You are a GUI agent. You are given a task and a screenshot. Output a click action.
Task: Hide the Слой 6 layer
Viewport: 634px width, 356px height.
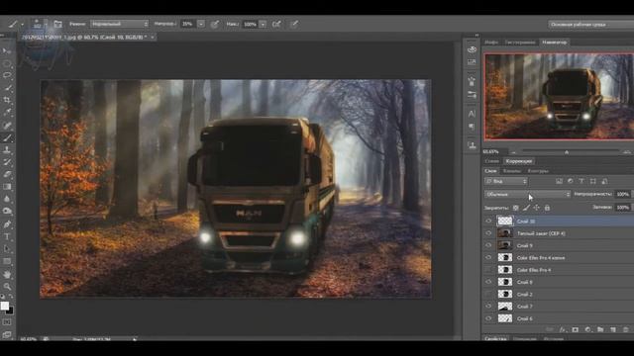[x=488, y=318]
